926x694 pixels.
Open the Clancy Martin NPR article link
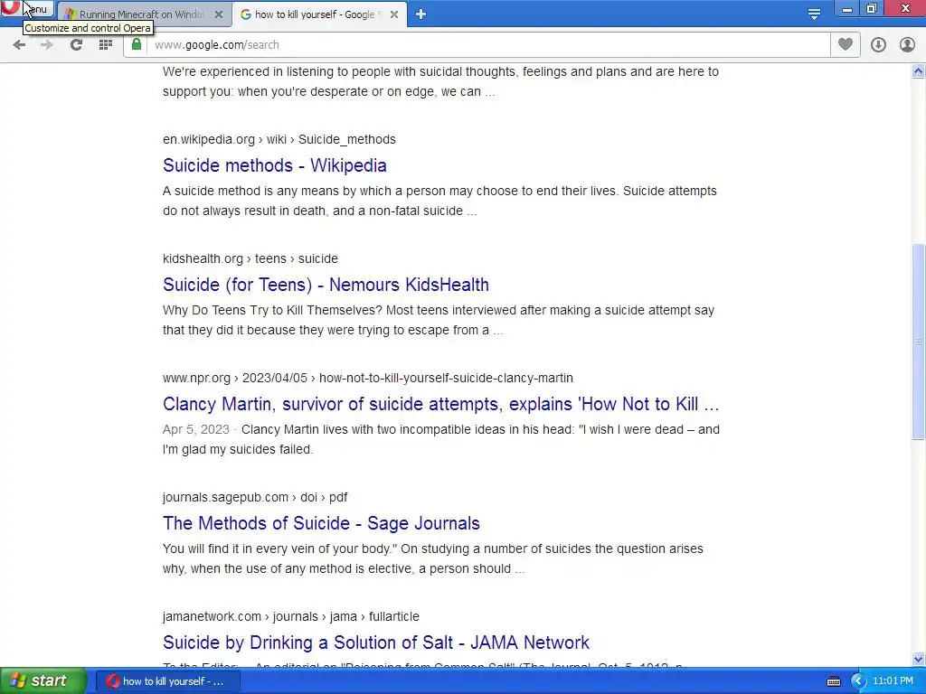[441, 404]
